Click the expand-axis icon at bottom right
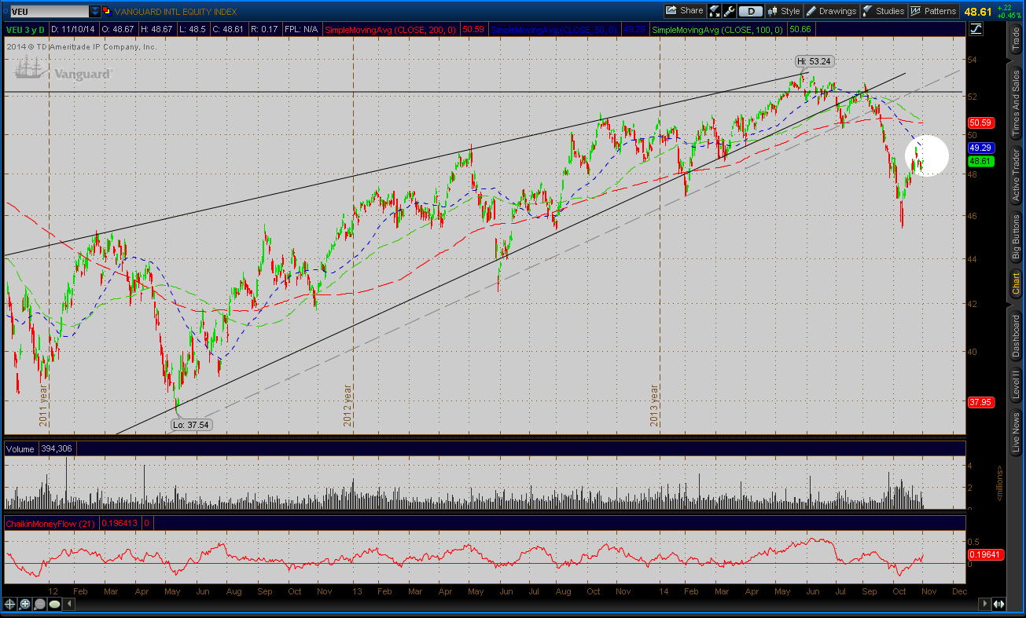 coord(998,604)
